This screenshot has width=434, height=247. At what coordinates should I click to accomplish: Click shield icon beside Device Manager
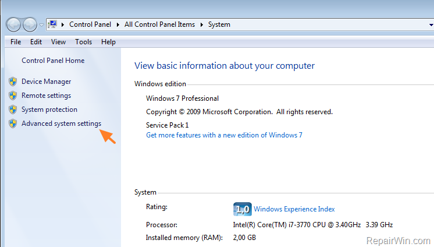click(x=13, y=82)
